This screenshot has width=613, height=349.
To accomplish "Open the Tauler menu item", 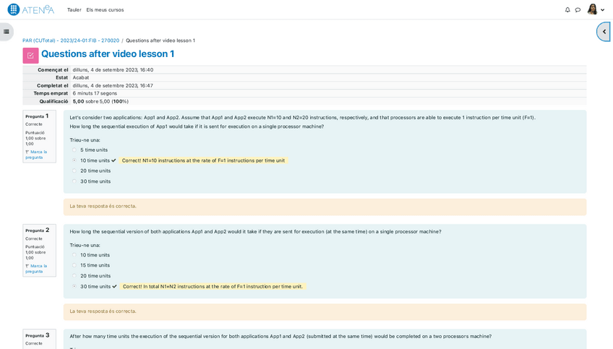I will click(x=74, y=10).
